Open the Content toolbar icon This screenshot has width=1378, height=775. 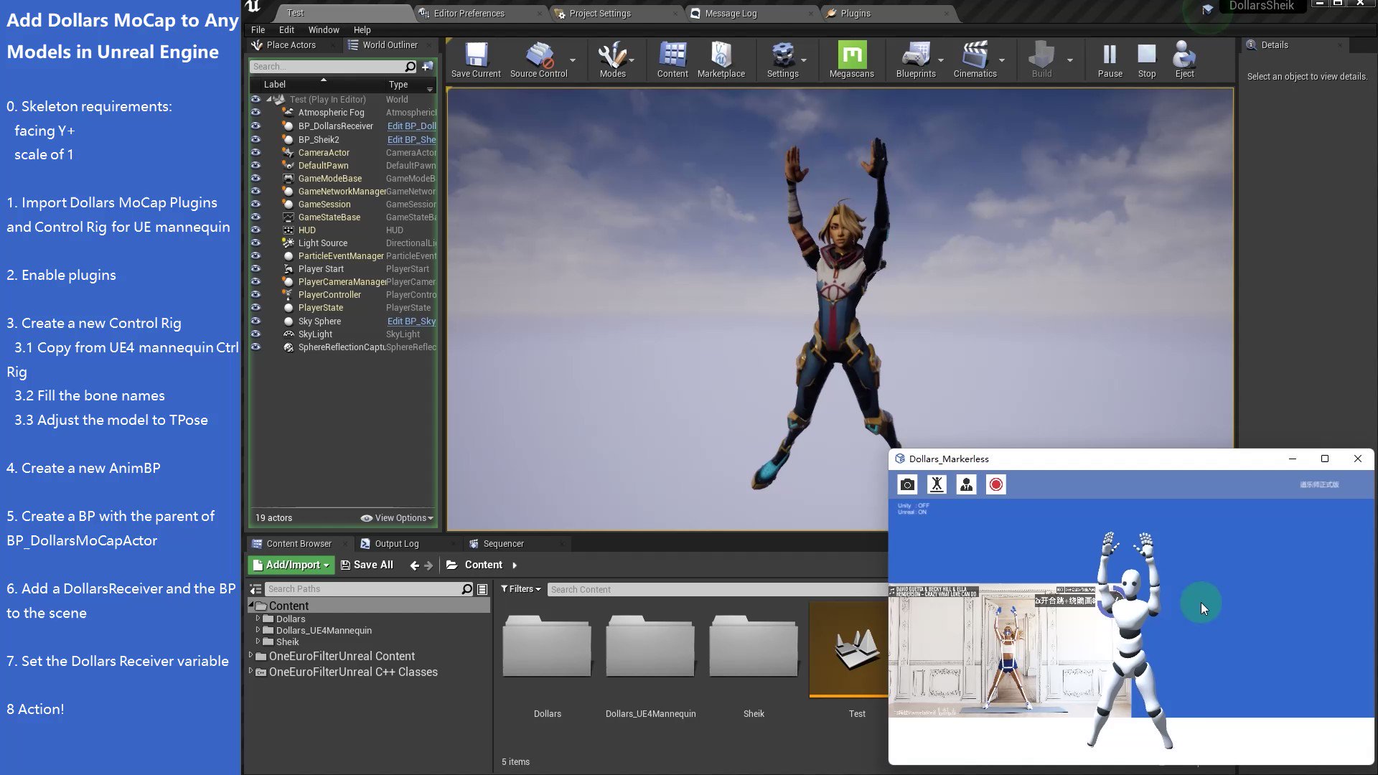tap(672, 60)
